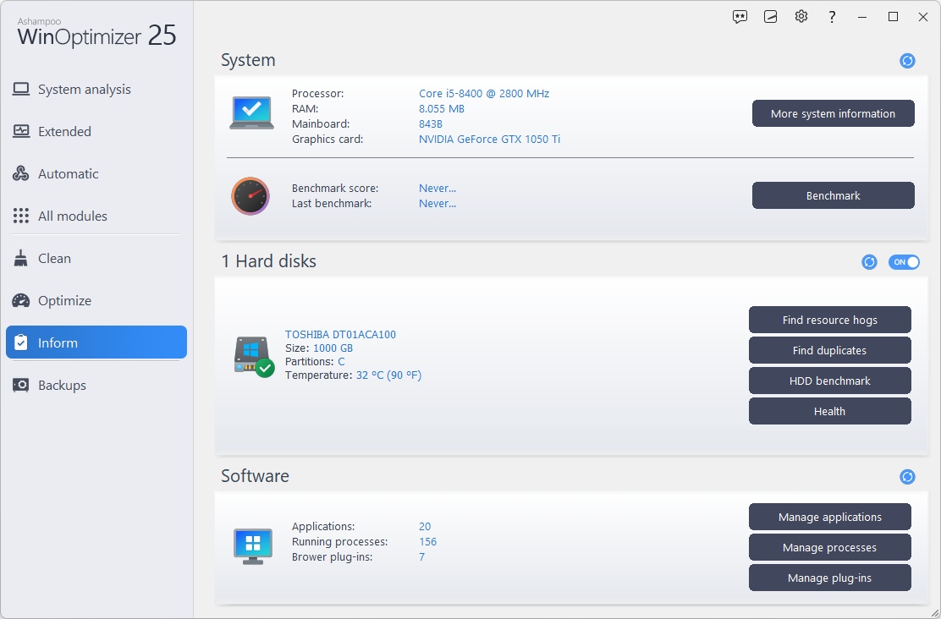941x619 pixels.
Task: Open Manage processes
Action: click(x=829, y=547)
